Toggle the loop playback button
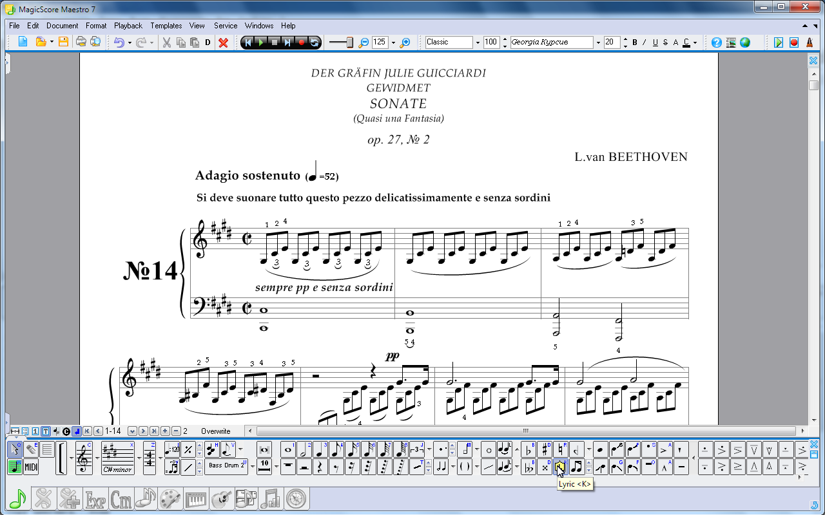 coord(314,42)
